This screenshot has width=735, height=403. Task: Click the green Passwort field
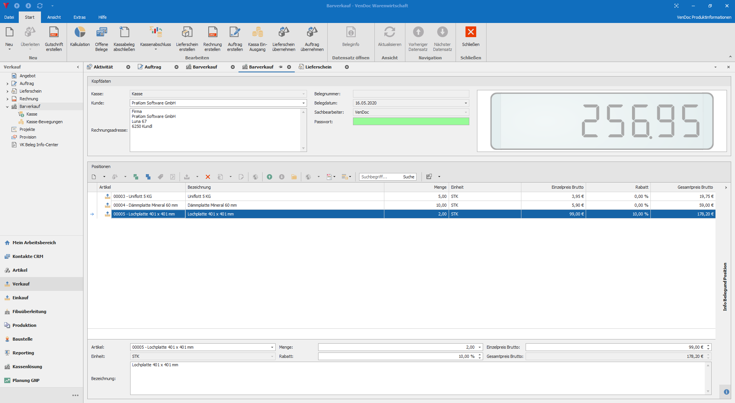coord(410,121)
